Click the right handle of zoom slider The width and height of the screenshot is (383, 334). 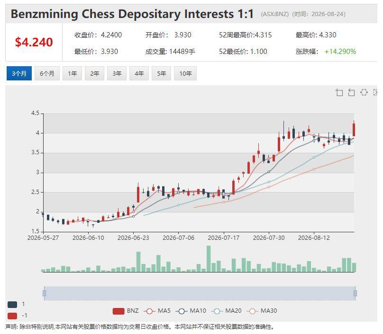click(x=355, y=293)
